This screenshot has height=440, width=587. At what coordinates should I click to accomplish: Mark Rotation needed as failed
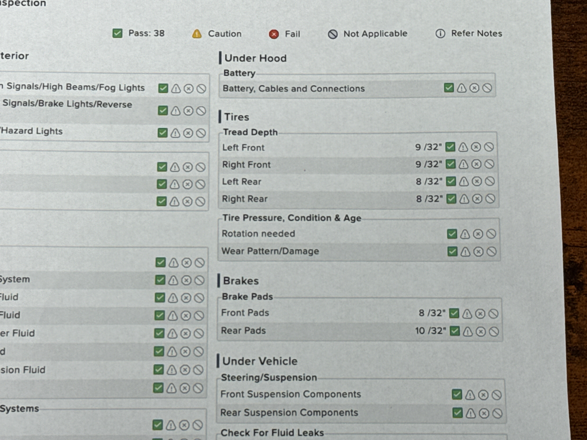(x=478, y=234)
